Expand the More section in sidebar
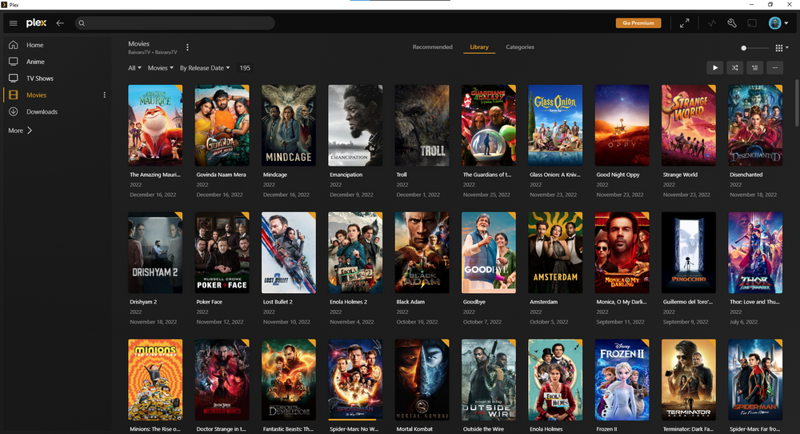Image resolution: width=800 pixels, height=434 pixels. tap(21, 130)
